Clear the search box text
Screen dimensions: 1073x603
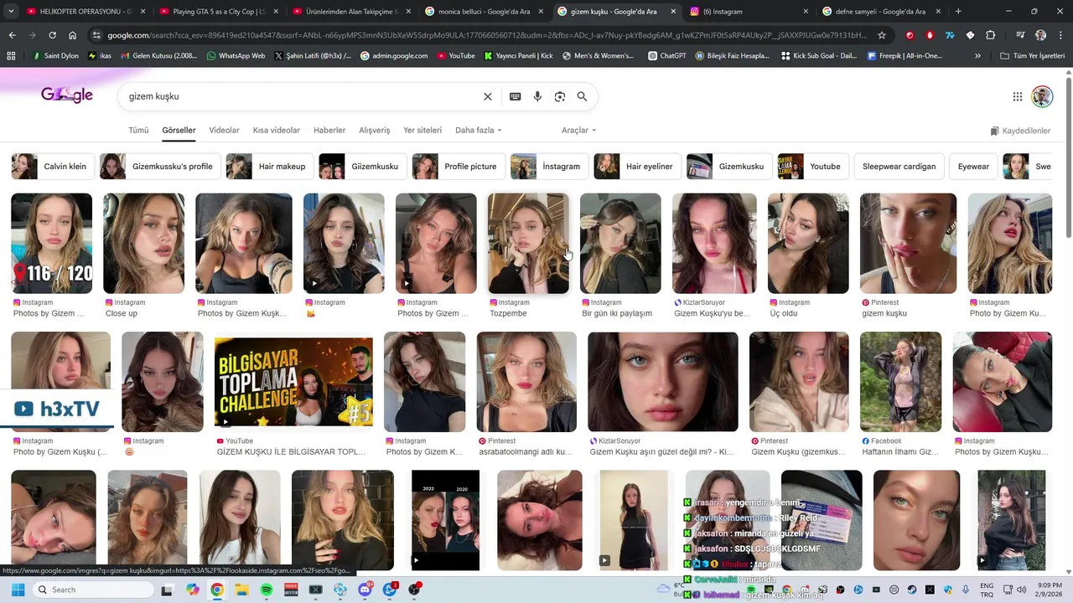coord(488,96)
